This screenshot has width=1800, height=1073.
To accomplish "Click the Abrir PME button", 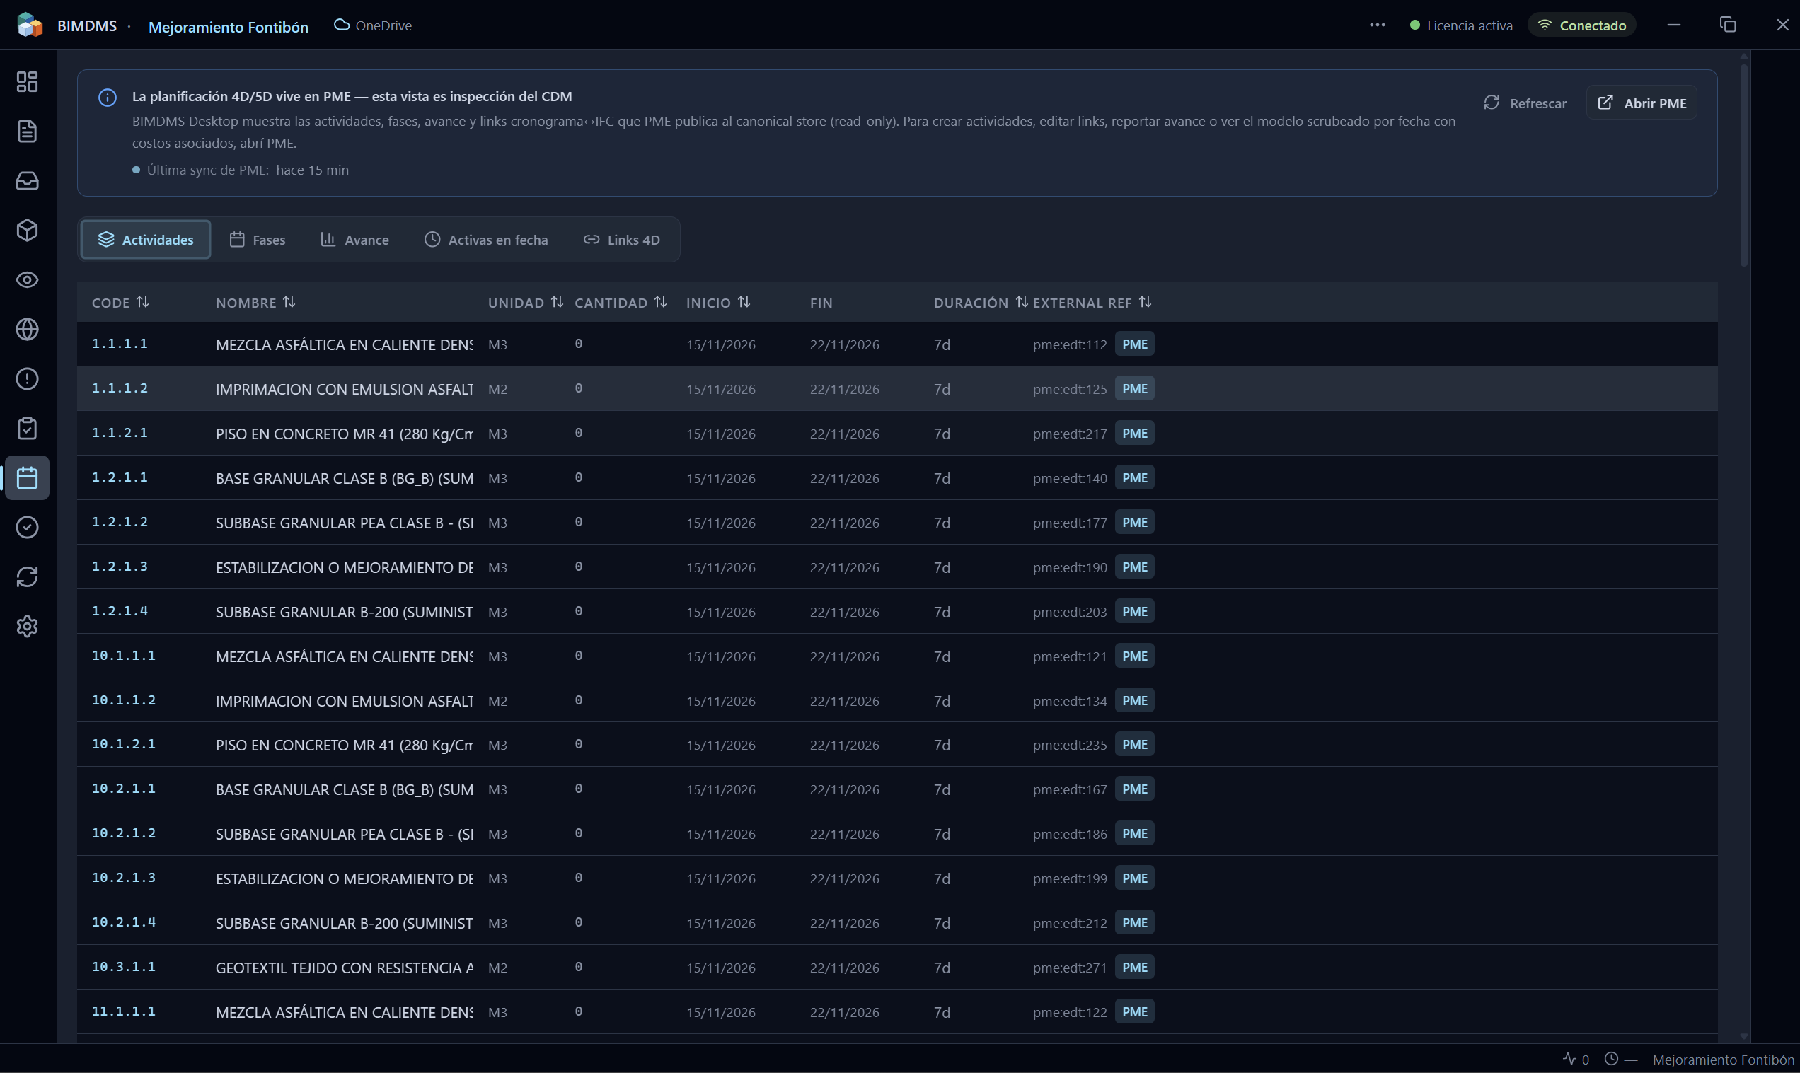I will pos(1642,103).
